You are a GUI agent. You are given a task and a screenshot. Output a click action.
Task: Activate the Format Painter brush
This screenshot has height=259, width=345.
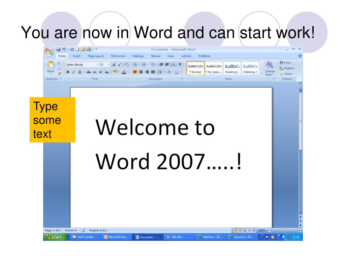pyautogui.click(x=59, y=74)
